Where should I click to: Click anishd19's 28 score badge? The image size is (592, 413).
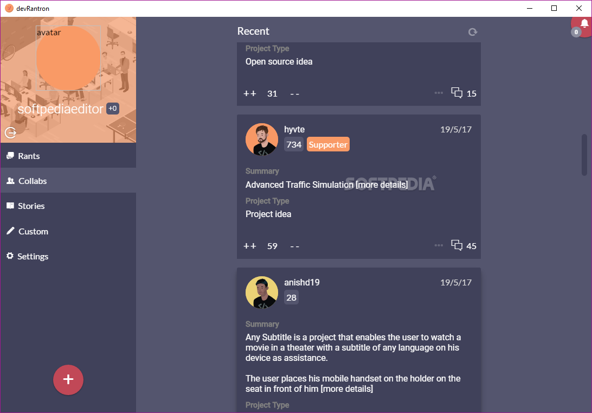point(292,297)
